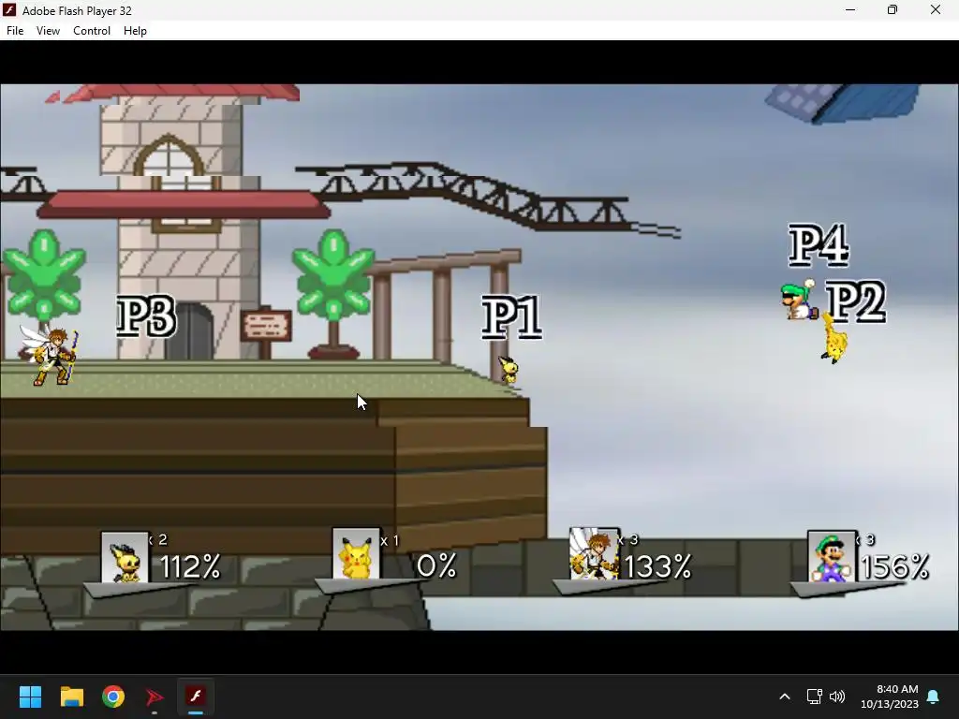Close the Adobe Flash Player window
The height and width of the screenshot is (719, 959).
[936, 9]
